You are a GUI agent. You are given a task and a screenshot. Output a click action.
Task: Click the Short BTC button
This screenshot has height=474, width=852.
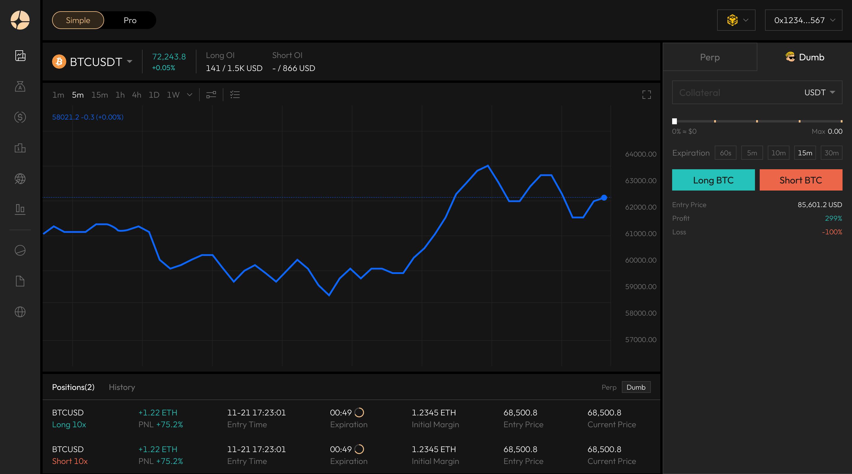(x=801, y=180)
